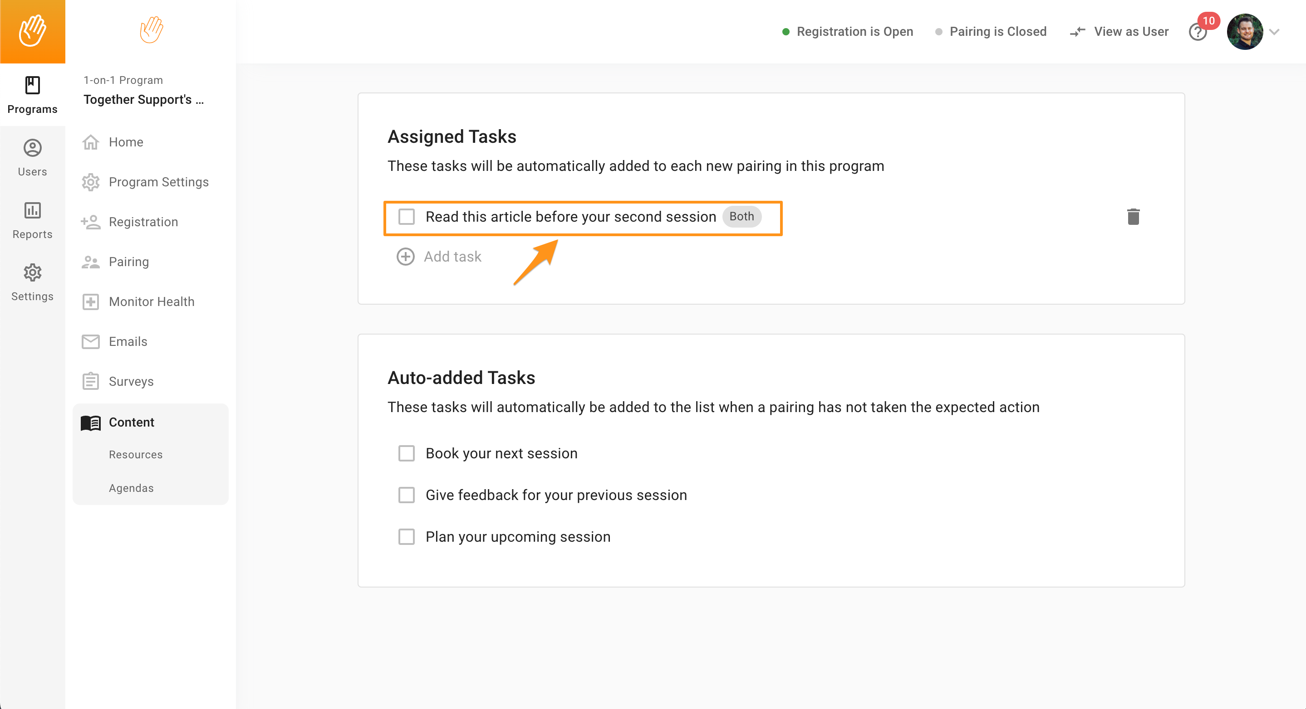Viewport: 1306px width, 709px height.
Task: Click the Emails envelope icon
Action: (90, 342)
